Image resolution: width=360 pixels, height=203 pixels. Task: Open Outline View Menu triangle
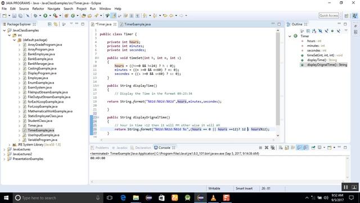(346, 30)
